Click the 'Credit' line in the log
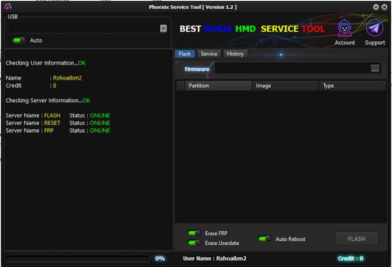Screen dimensions: 392x267 click(x=31, y=85)
